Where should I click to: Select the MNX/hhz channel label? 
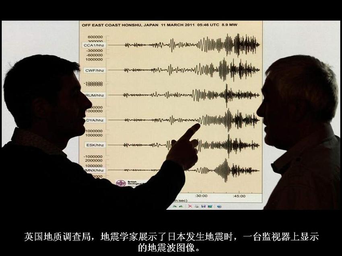pyautogui.click(x=95, y=170)
